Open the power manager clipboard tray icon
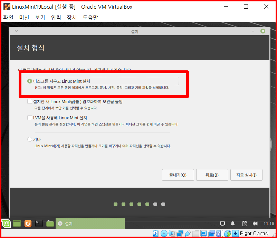This screenshot has height=238, width=277. (245, 224)
